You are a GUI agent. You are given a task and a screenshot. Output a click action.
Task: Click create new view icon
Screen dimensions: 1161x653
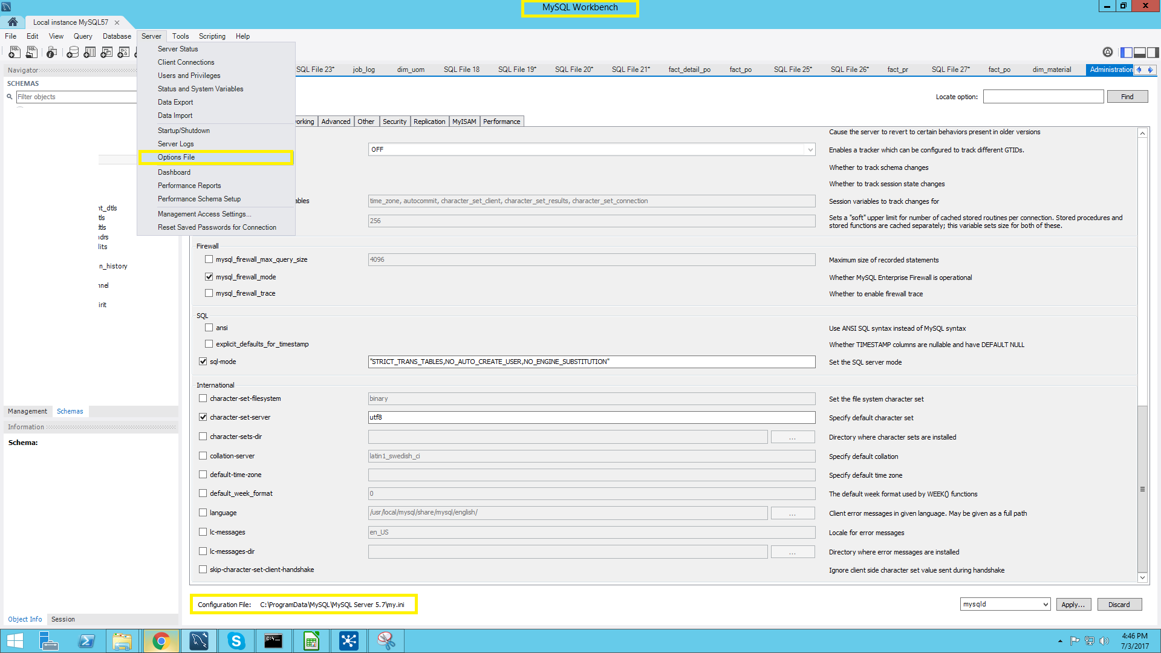point(106,53)
